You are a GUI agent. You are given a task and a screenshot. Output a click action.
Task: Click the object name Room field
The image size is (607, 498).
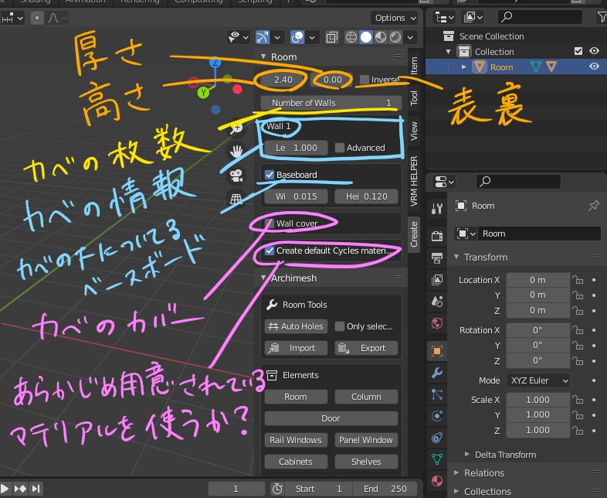tap(539, 234)
